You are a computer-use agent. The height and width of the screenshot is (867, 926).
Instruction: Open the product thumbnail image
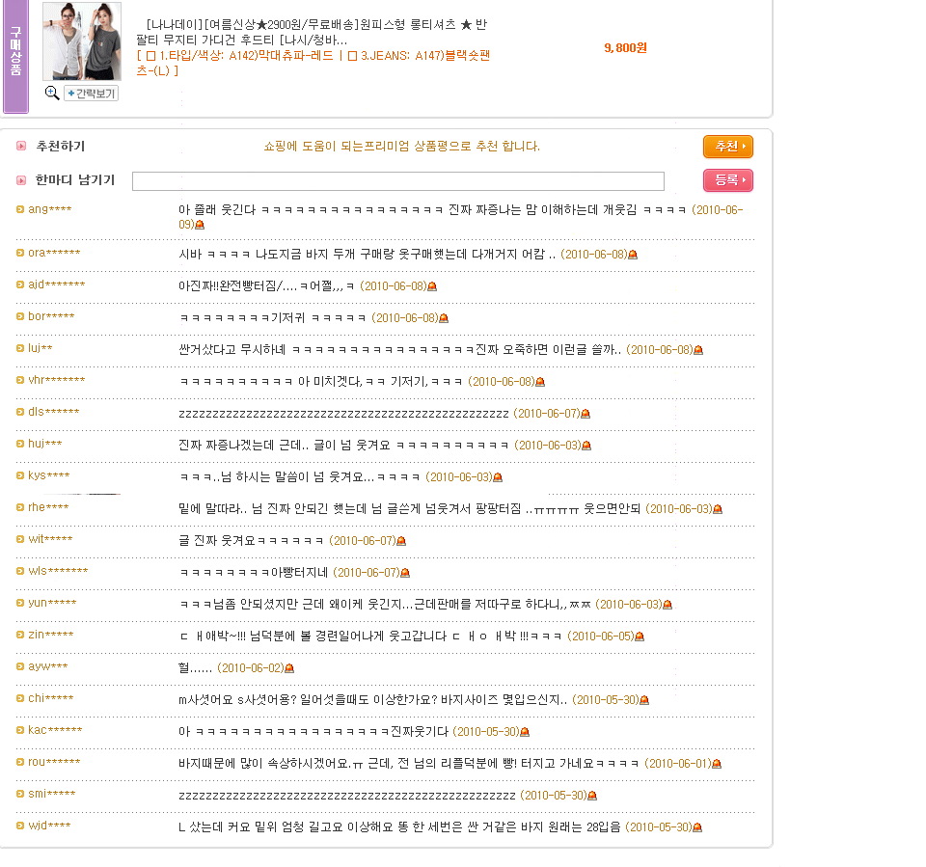click(82, 41)
